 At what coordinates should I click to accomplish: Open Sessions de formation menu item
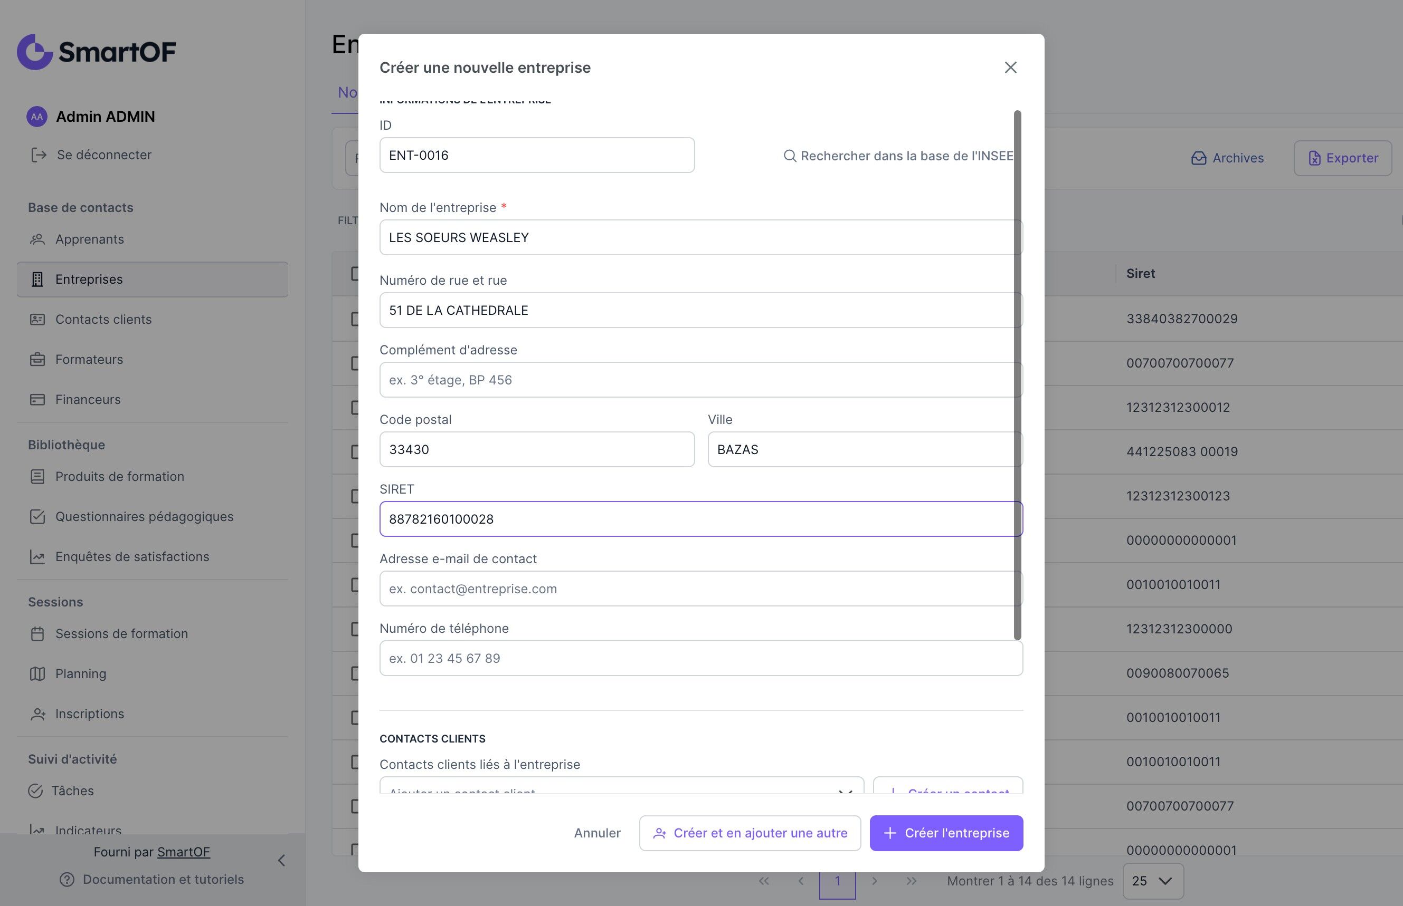click(x=121, y=633)
